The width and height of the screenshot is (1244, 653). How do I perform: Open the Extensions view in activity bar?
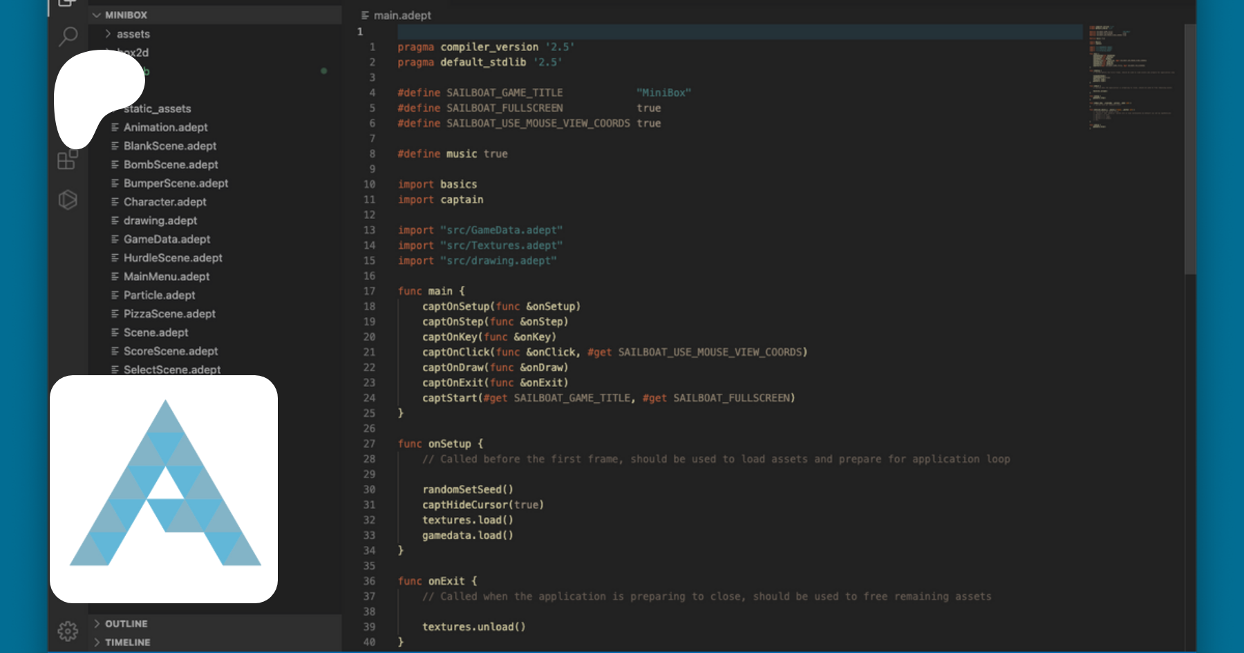click(67, 160)
